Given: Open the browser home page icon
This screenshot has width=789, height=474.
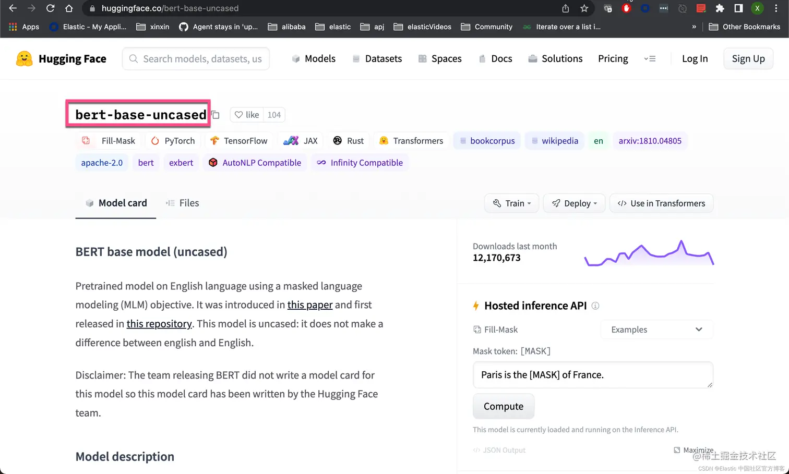Looking at the screenshot, I should click(69, 8).
